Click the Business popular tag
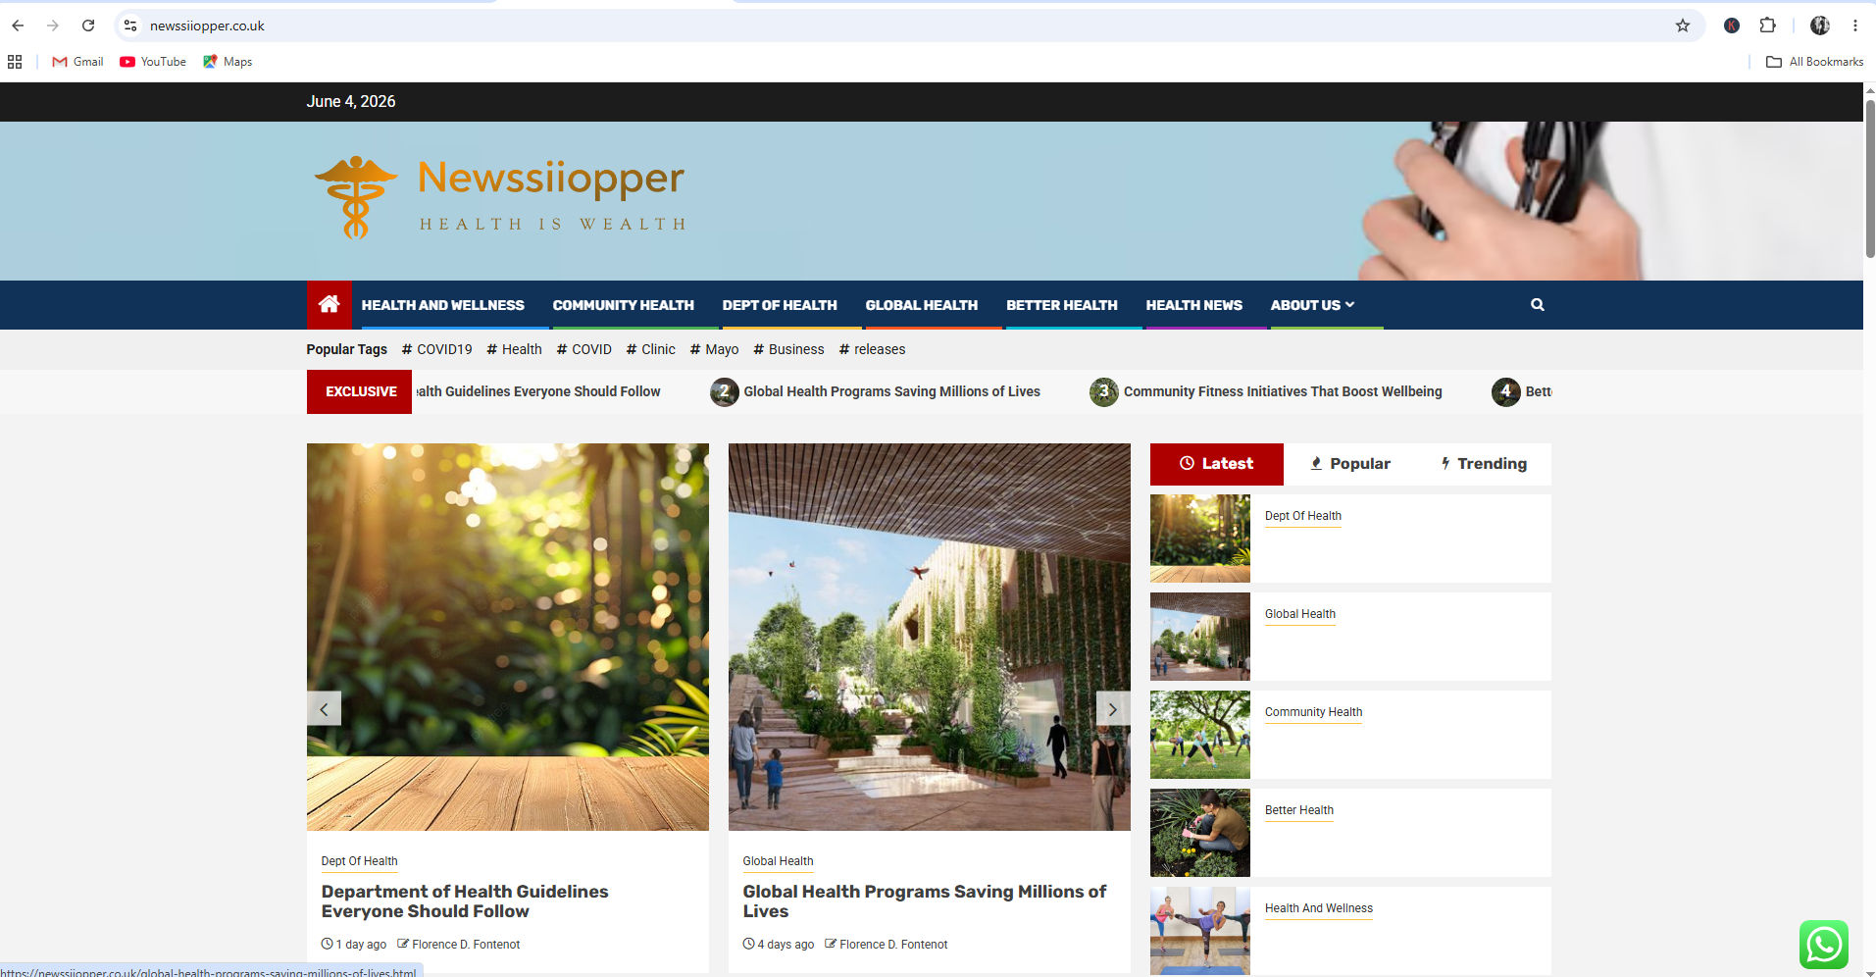This screenshot has height=977, width=1876. (x=788, y=349)
